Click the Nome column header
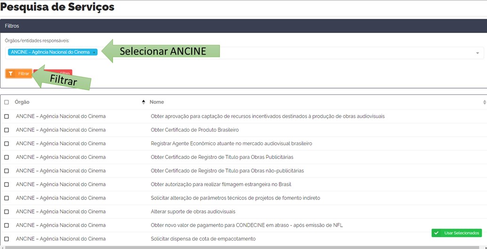The height and width of the screenshot is (249, 487). click(x=157, y=102)
